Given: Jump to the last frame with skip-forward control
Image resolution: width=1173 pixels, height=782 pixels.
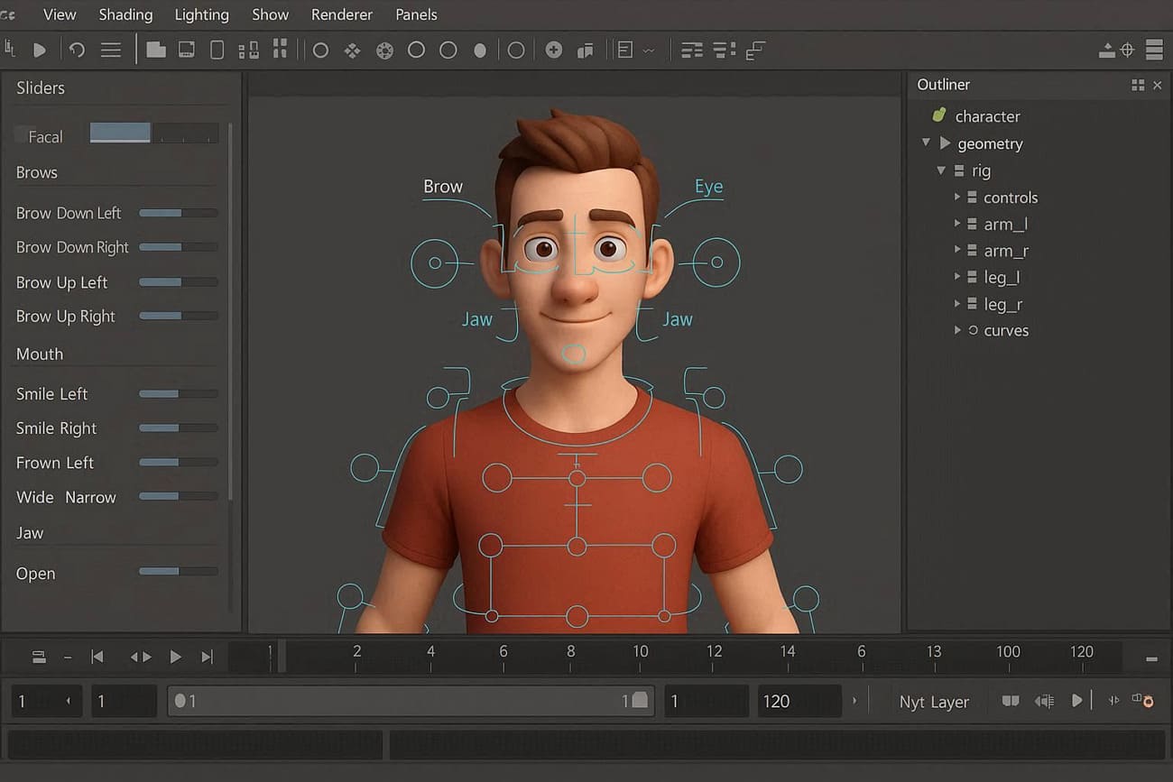Looking at the screenshot, I should pos(208,657).
